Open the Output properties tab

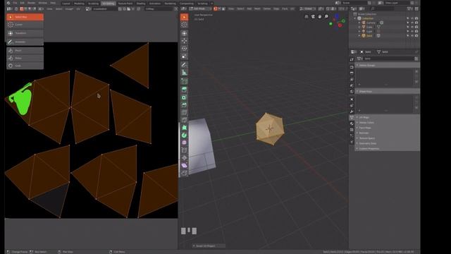[352, 73]
